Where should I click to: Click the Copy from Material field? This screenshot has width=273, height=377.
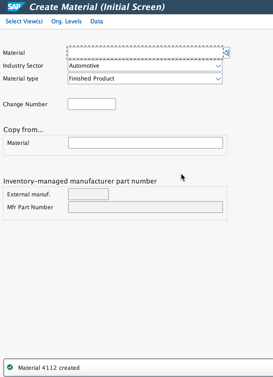coord(145,143)
